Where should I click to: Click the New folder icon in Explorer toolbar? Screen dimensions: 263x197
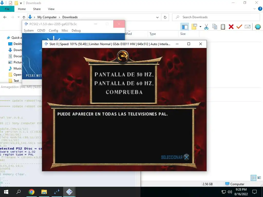tap(194, 27)
